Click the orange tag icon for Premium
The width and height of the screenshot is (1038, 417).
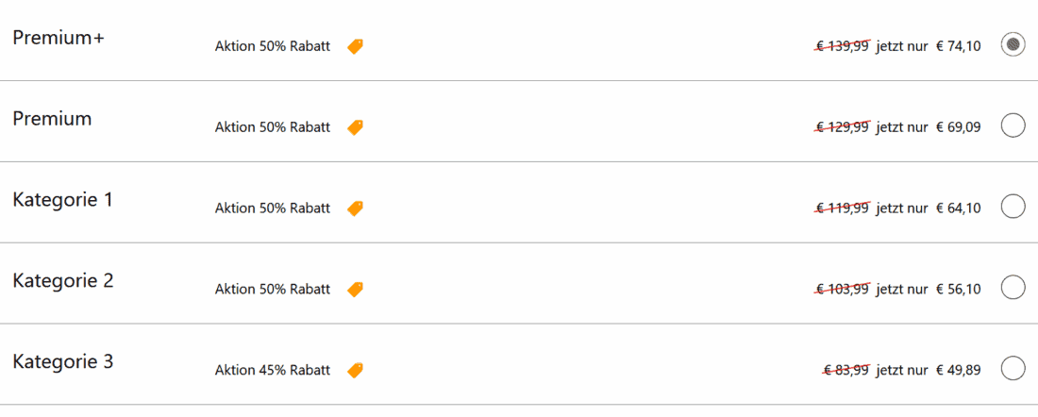(x=355, y=127)
